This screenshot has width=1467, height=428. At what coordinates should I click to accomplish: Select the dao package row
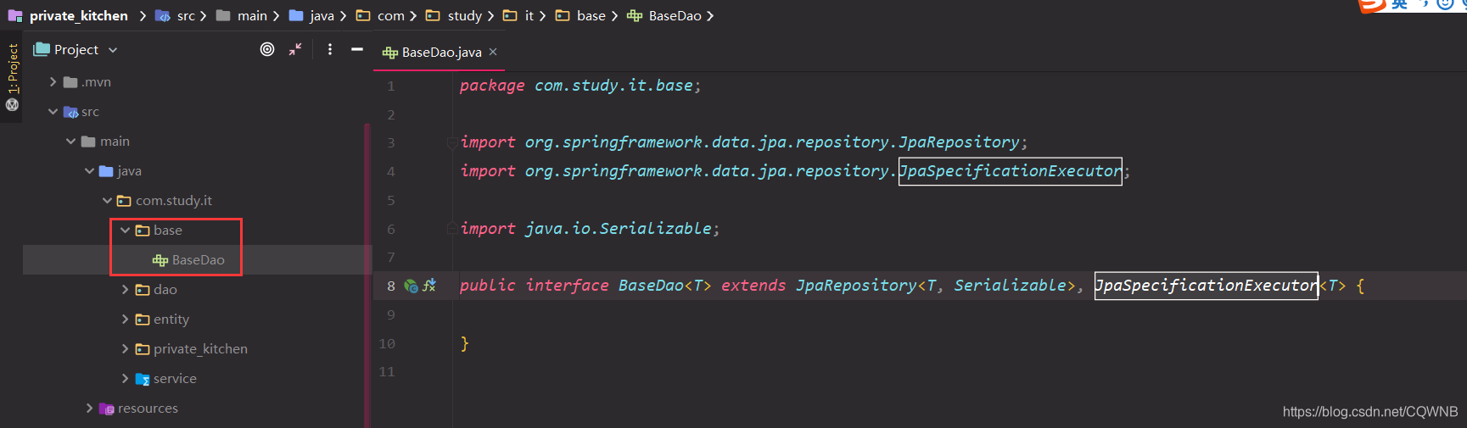point(197,290)
